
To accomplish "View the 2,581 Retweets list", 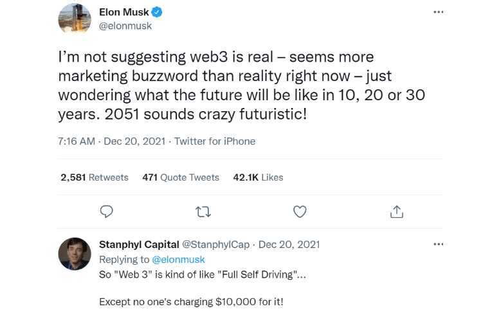I will (x=95, y=177).
